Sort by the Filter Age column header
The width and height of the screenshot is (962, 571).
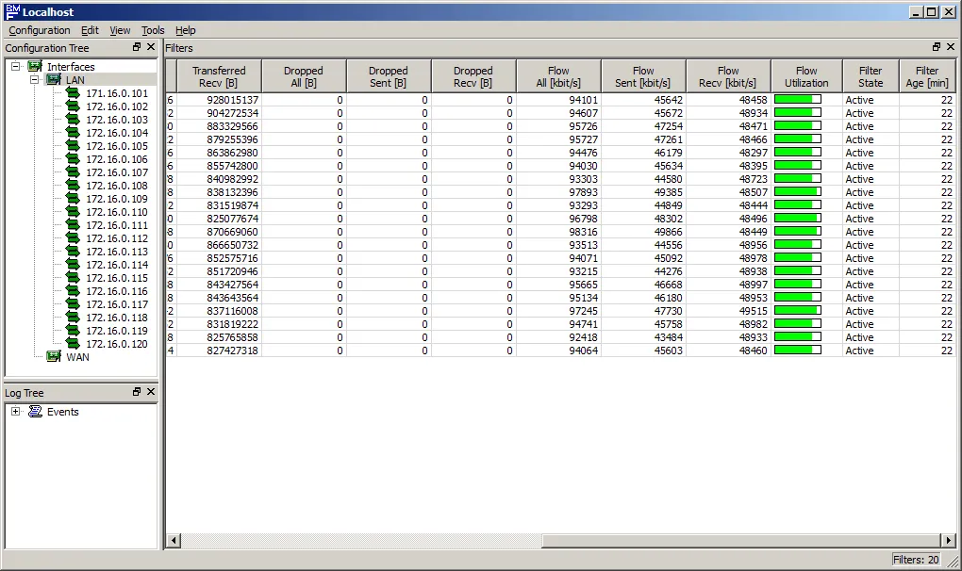tap(927, 75)
